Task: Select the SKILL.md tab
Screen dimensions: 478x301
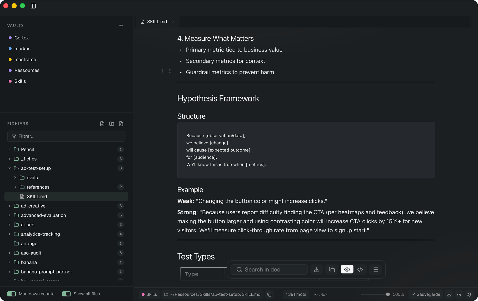Action: (157, 22)
